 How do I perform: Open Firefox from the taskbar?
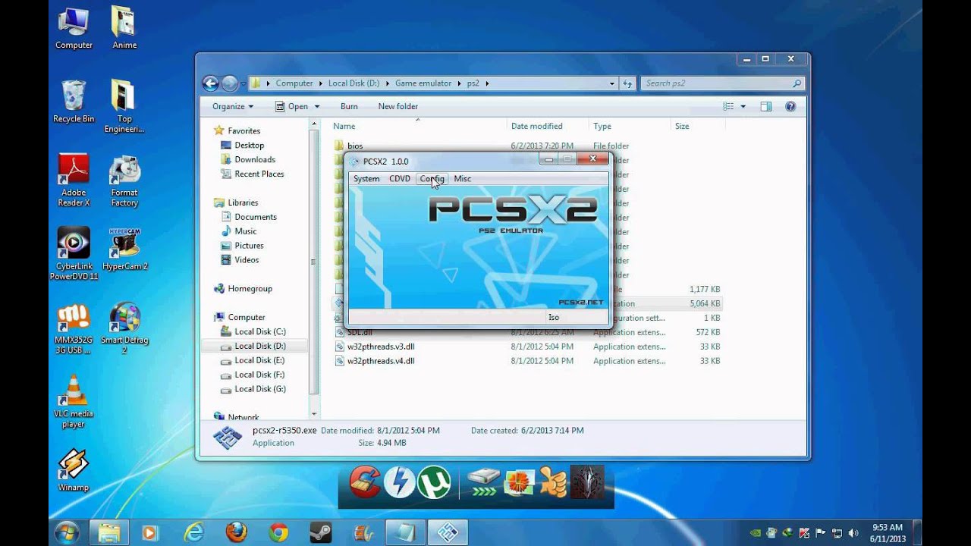[236, 533]
